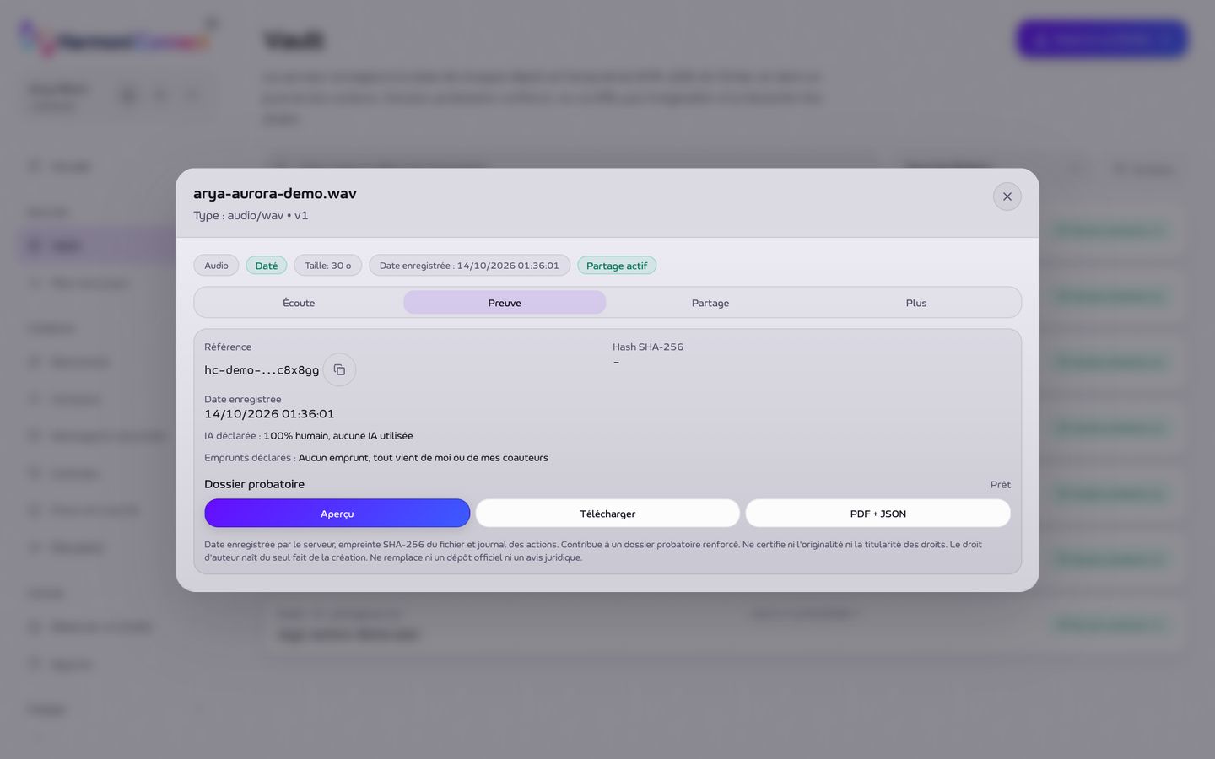This screenshot has height=759, width=1215.
Task: Click the Emprunts déclarés statement line
Action: pyautogui.click(x=376, y=458)
